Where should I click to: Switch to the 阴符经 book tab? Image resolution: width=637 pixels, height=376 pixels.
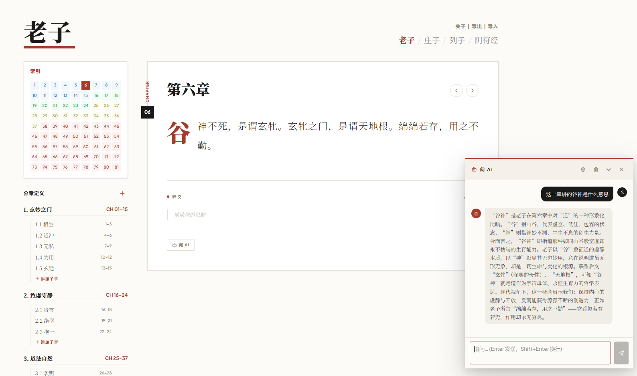point(486,40)
